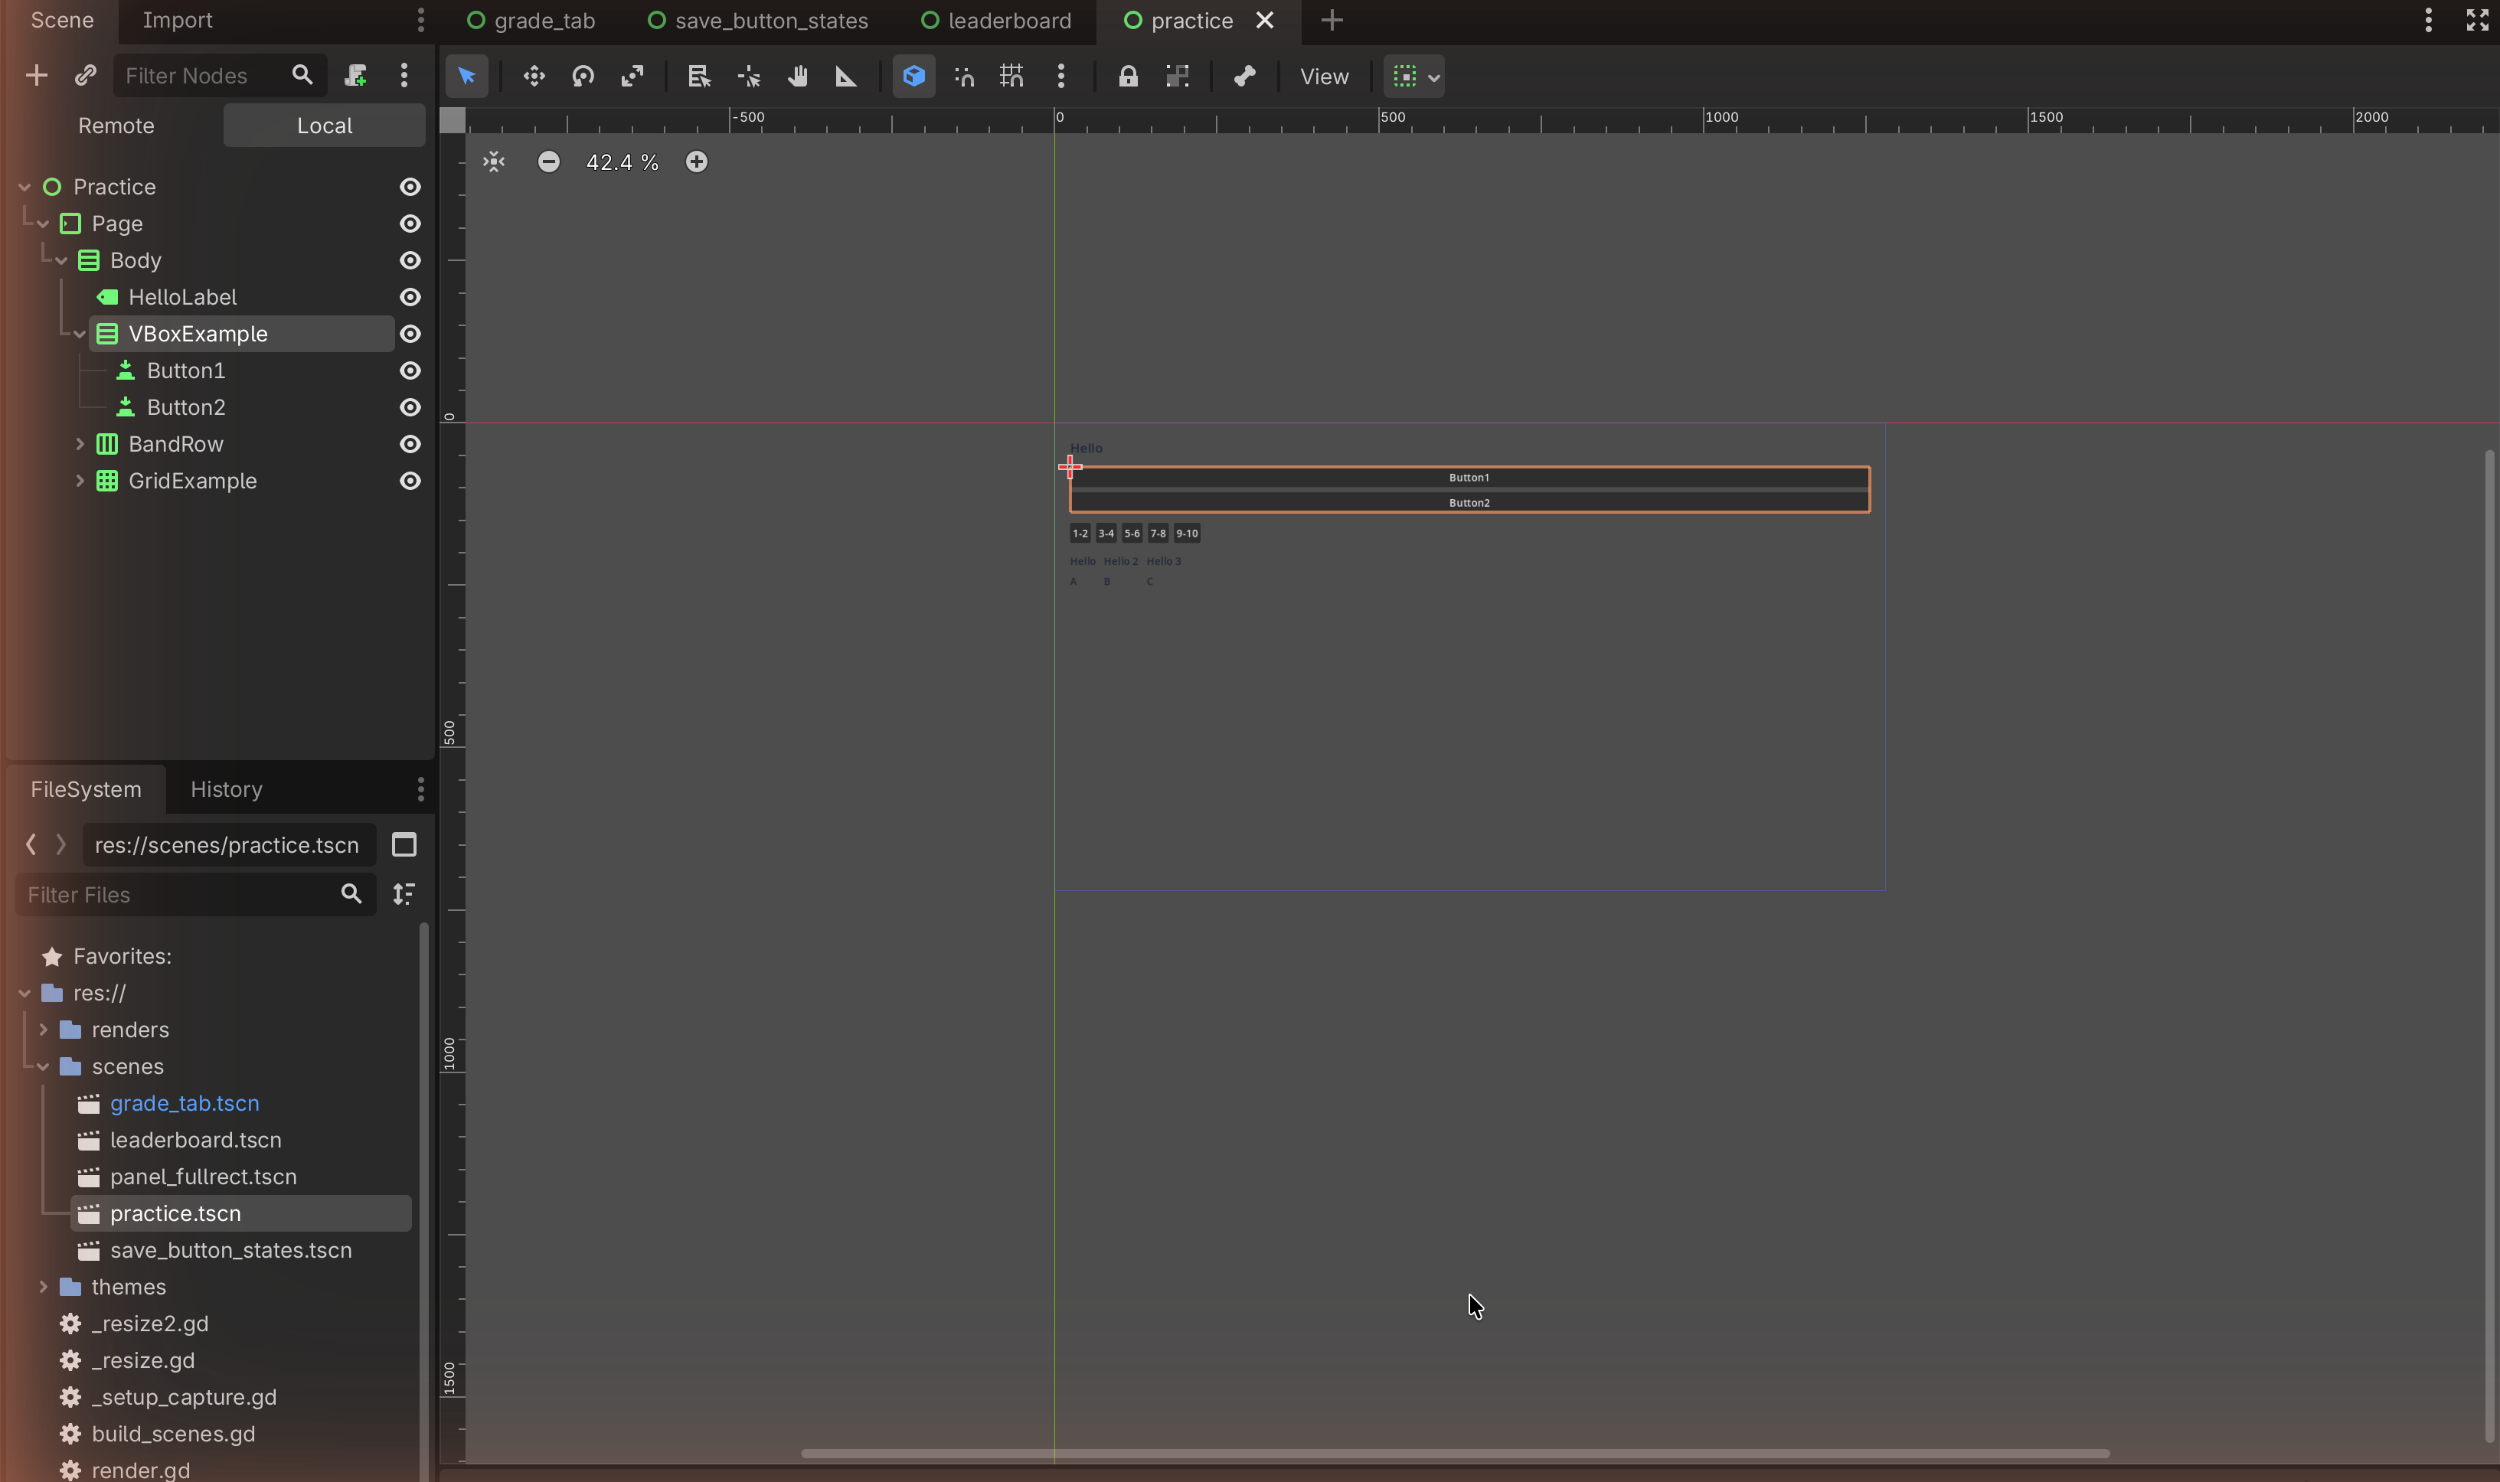Collapse the VBoxExample node
The image size is (2500, 1482).
tap(80, 334)
